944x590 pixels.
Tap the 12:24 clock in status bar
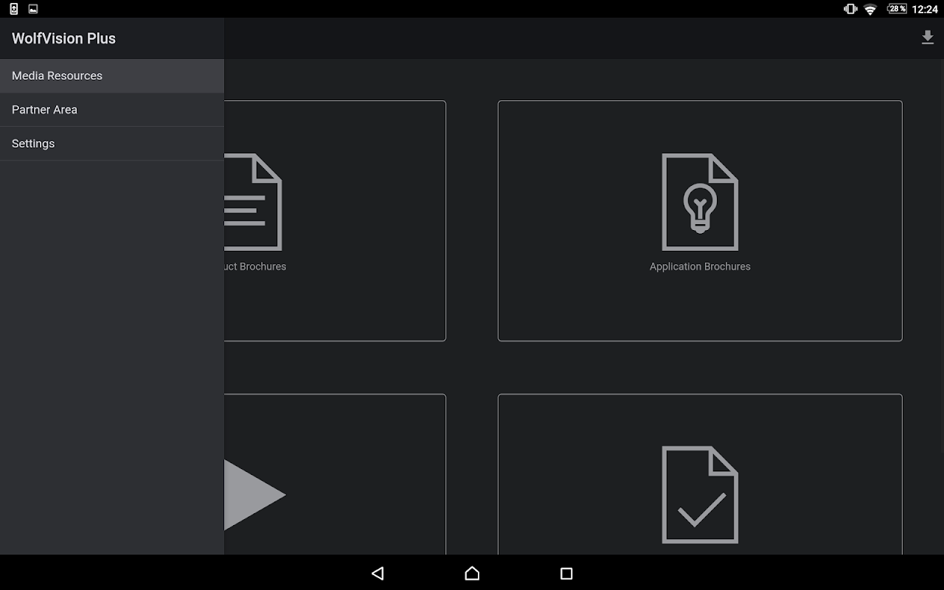click(925, 10)
